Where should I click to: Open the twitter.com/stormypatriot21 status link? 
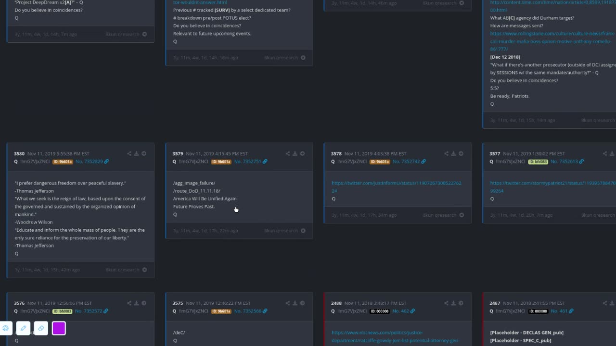click(552, 187)
